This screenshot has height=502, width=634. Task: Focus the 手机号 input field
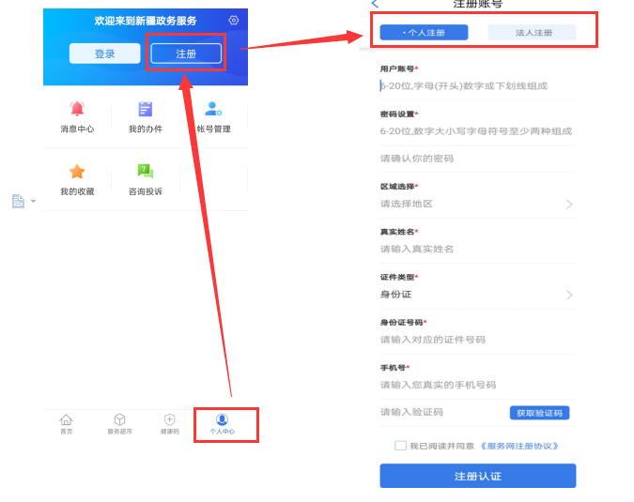[x=478, y=385]
